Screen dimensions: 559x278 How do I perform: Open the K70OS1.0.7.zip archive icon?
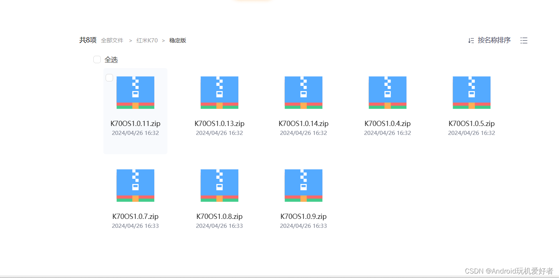(135, 185)
